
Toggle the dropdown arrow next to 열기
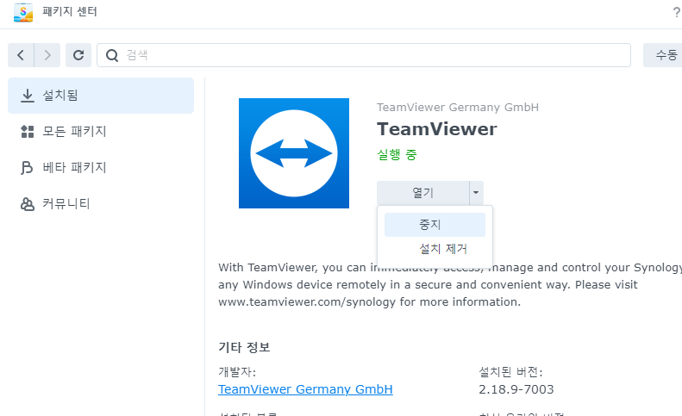(476, 193)
